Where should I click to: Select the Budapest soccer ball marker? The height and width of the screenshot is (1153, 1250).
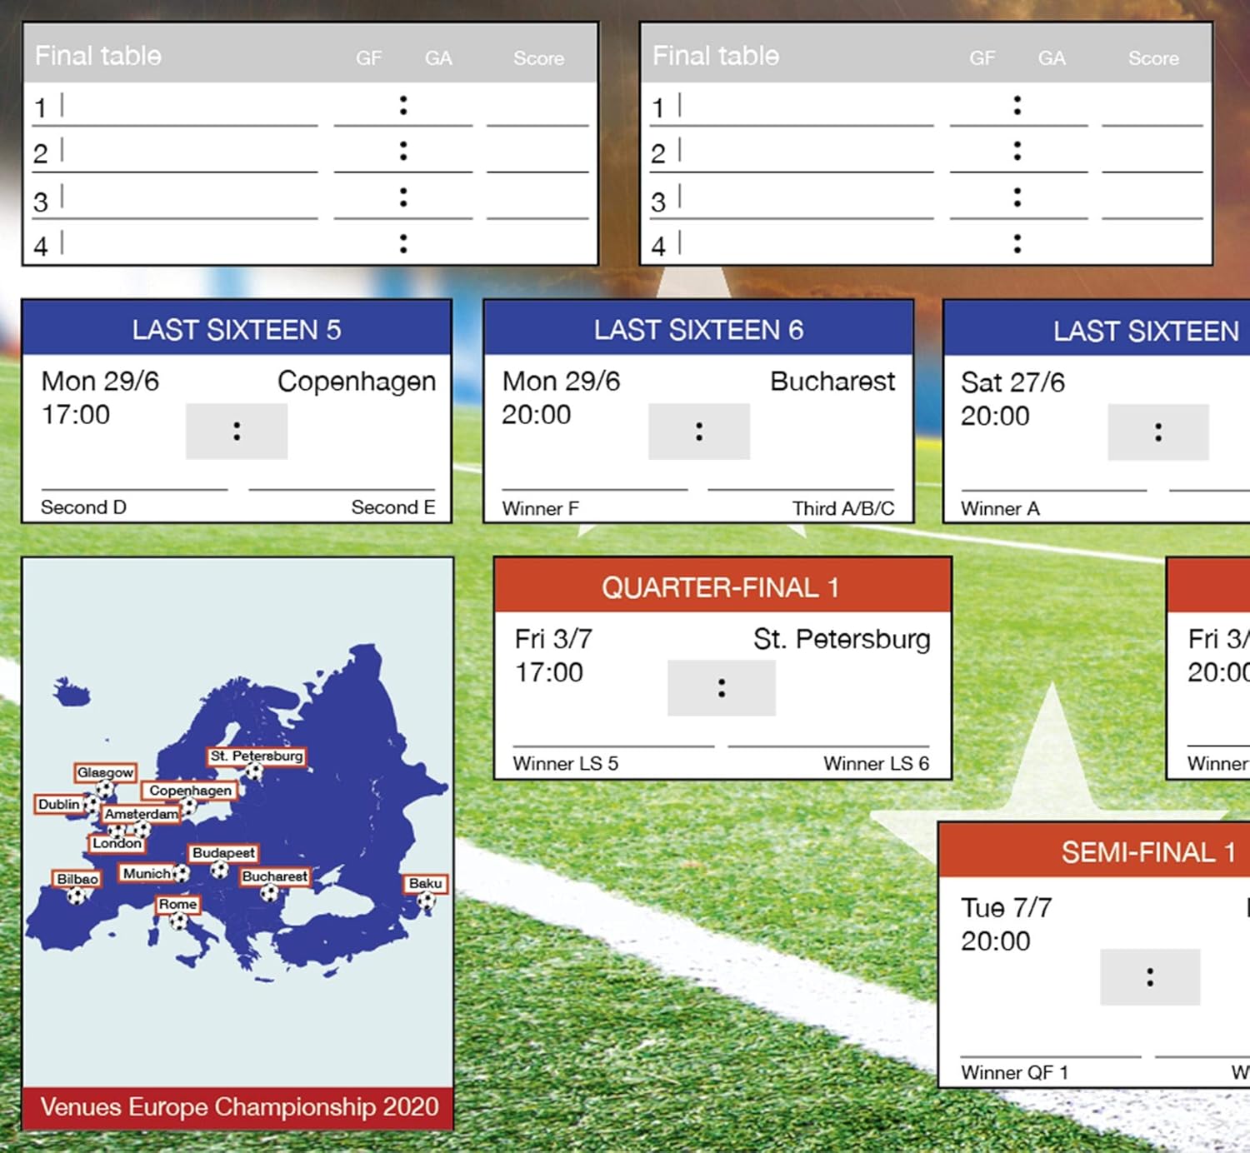tap(219, 870)
